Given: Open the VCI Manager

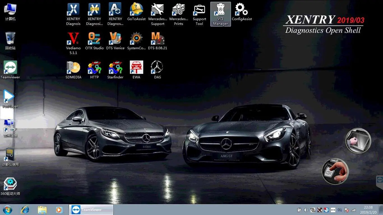Looking at the screenshot, I should [x=220, y=11].
